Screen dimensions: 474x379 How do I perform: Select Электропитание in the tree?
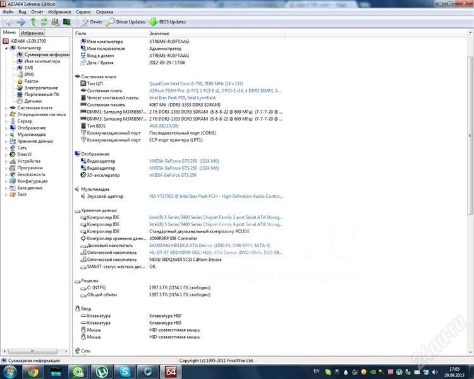coord(41,88)
